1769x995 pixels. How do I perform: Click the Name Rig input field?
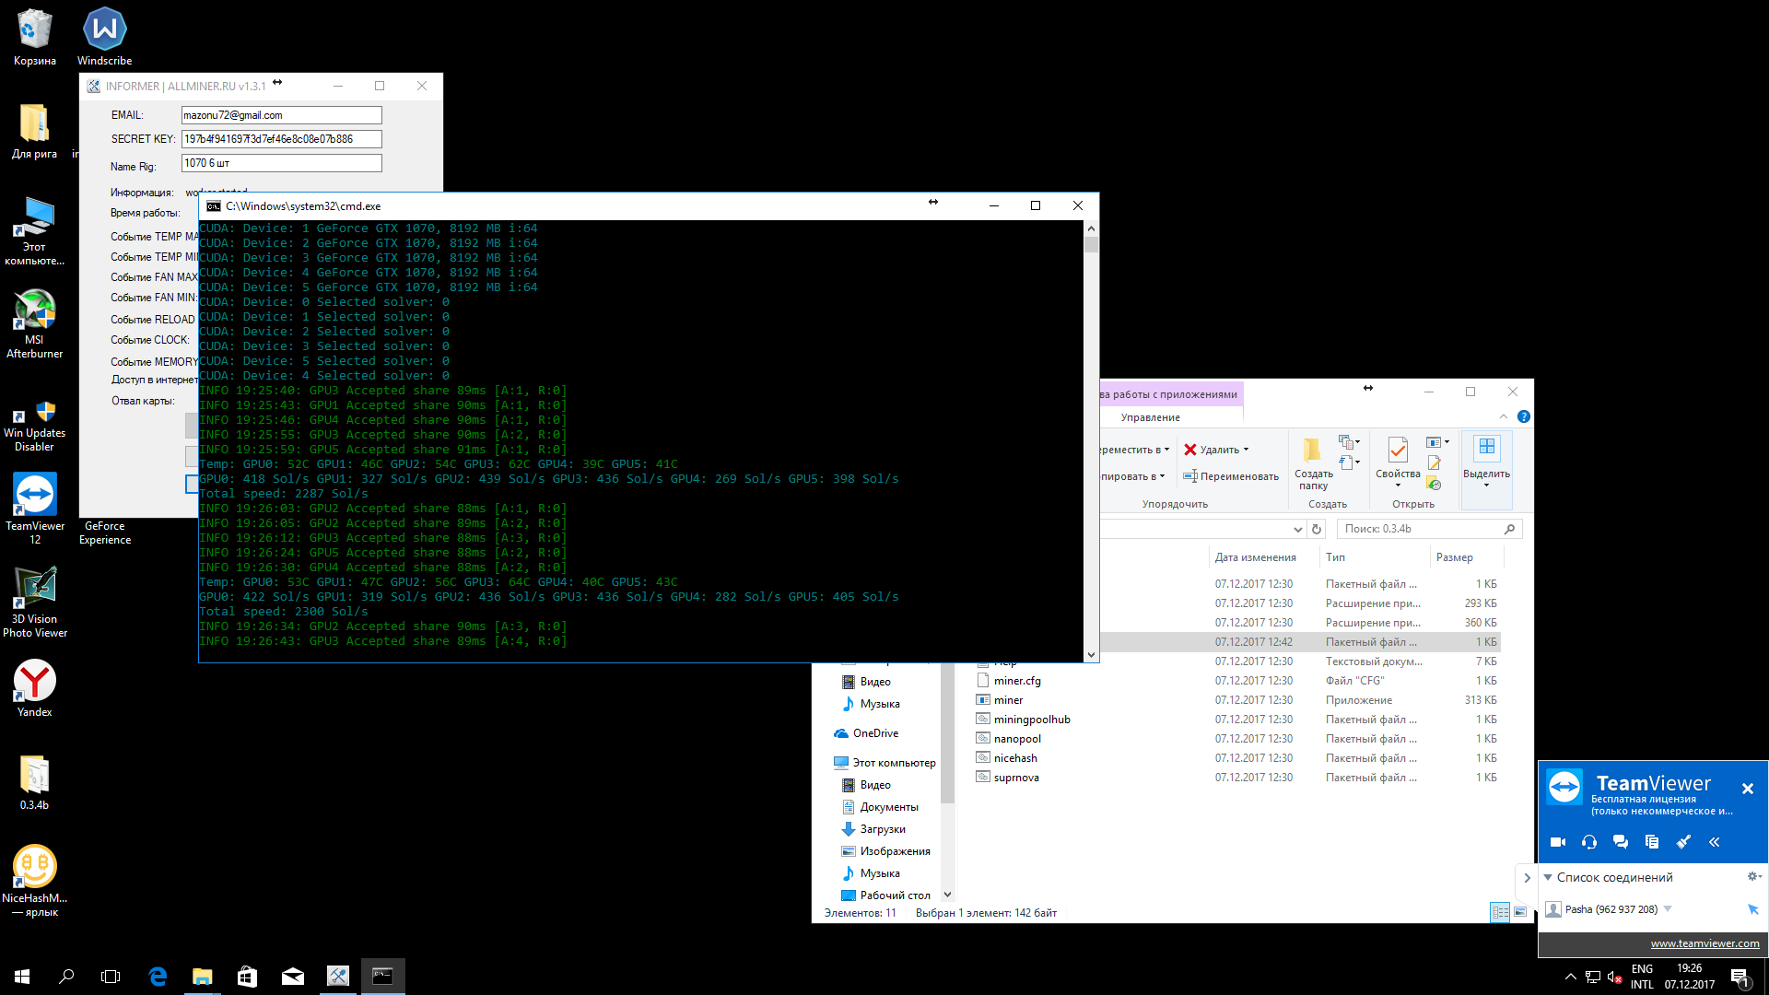point(281,163)
